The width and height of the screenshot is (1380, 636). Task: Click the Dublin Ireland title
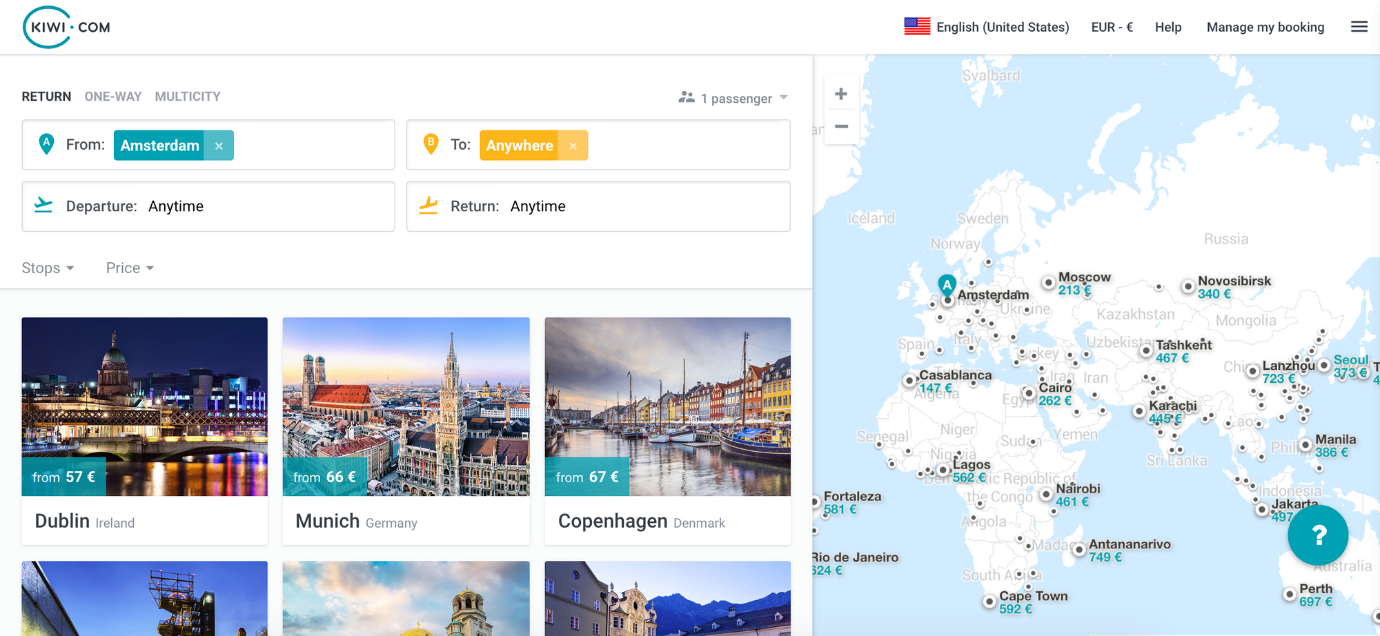pos(85,521)
